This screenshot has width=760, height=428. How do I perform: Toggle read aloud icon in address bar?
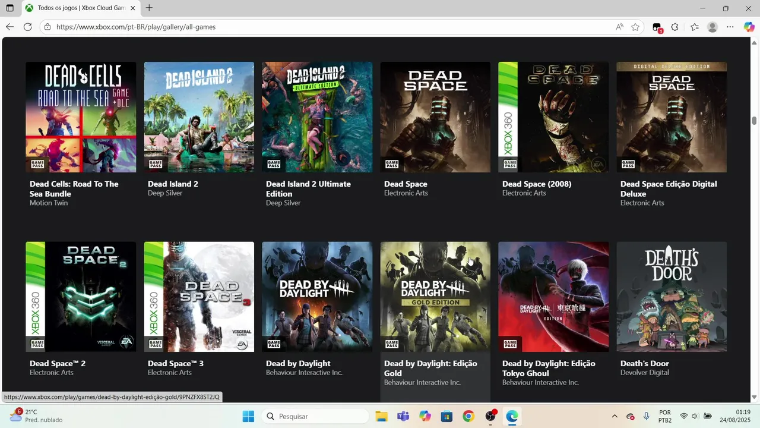[x=619, y=27]
